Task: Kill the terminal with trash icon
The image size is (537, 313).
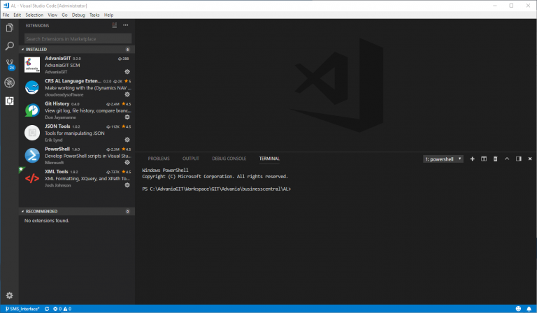Action: click(x=496, y=159)
